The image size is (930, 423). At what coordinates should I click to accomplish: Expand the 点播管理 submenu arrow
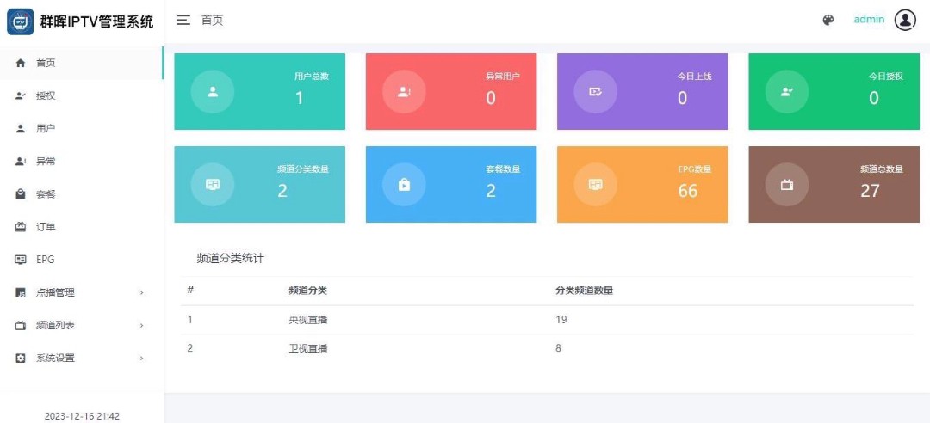(141, 292)
